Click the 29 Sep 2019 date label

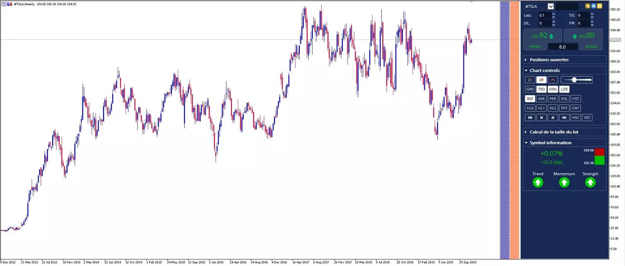pos(468,262)
